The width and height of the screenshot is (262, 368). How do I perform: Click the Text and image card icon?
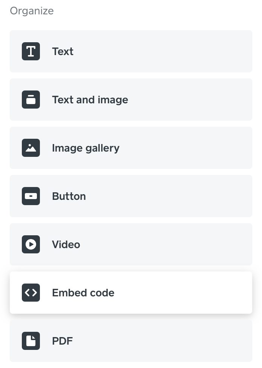coord(31,100)
